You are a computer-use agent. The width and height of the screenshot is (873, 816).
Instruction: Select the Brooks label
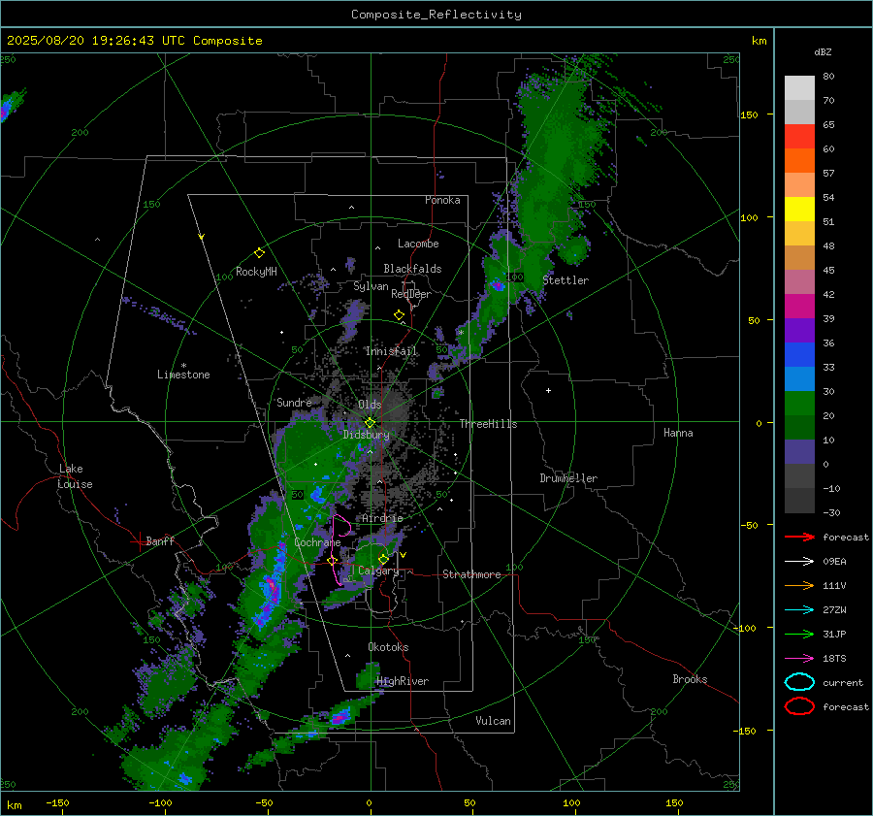tap(690, 679)
